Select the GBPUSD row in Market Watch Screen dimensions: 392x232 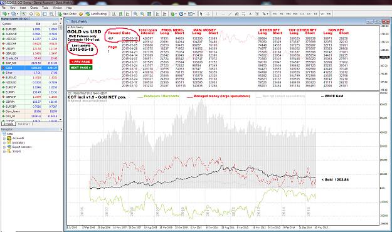(x=29, y=53)
